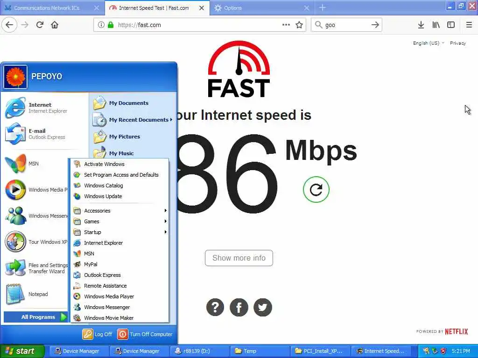Open the page actions three-dot menu
Viewport: 478px width, 358px height.
pos(286,25)
